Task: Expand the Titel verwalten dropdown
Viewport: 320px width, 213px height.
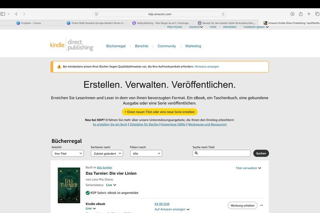Action: tap(248, 168)
